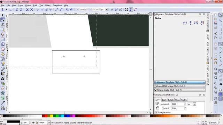Click the Zoom percentage field

tap(215, 123)
